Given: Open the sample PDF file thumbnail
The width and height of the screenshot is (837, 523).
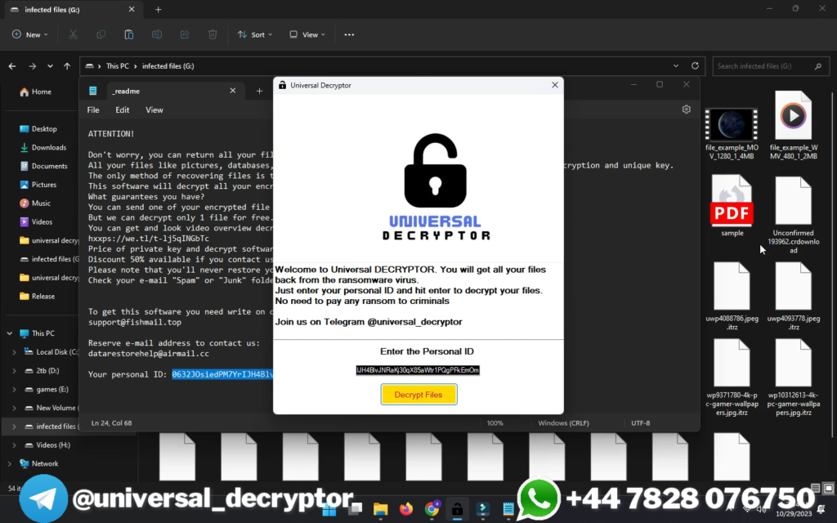Looking at the screenshot, I should tap(732, 201).
